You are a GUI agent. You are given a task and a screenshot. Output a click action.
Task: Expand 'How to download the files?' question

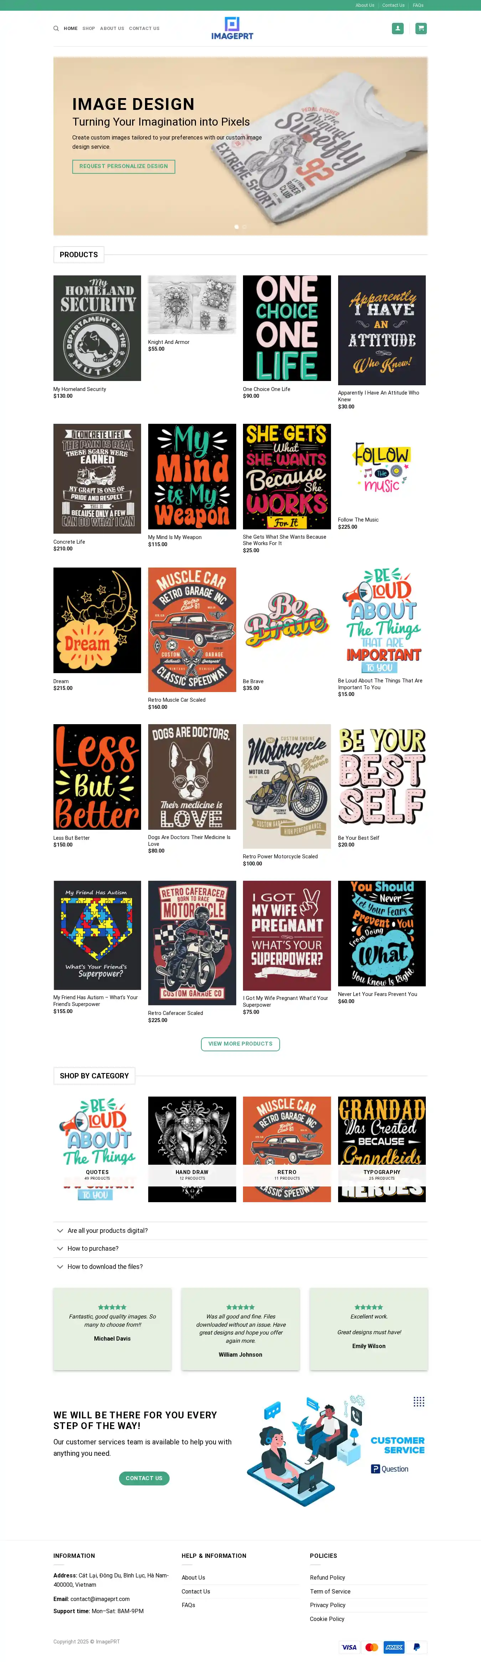click(240, 1266)
